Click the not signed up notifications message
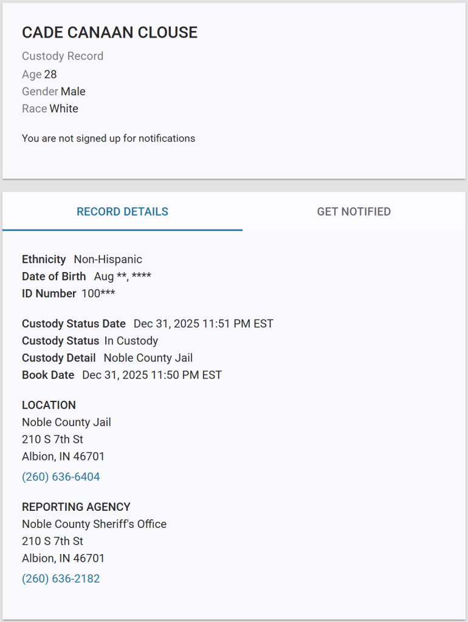 point(108,138)
